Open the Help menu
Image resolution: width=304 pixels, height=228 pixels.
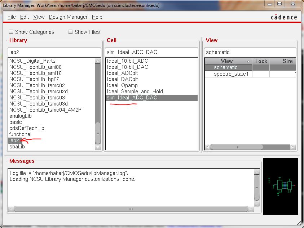pyautogui.click(x=97, y=17)
